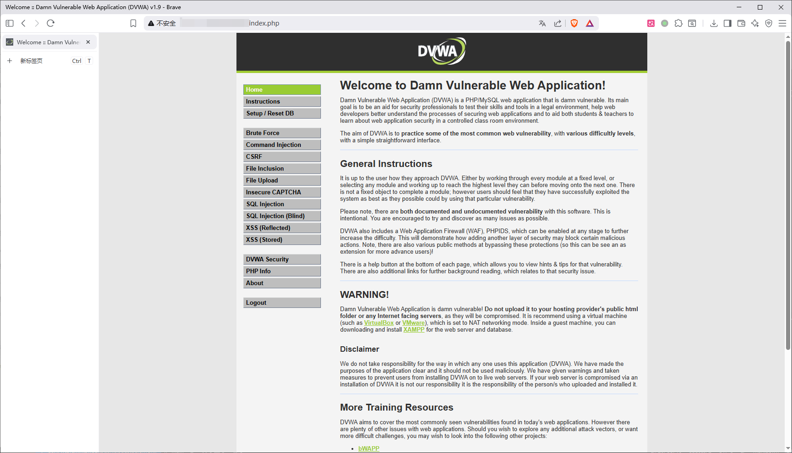Open the PHP Info page
Image resolution: width=792 pixels, height=453 pixels.
[282, 271]
